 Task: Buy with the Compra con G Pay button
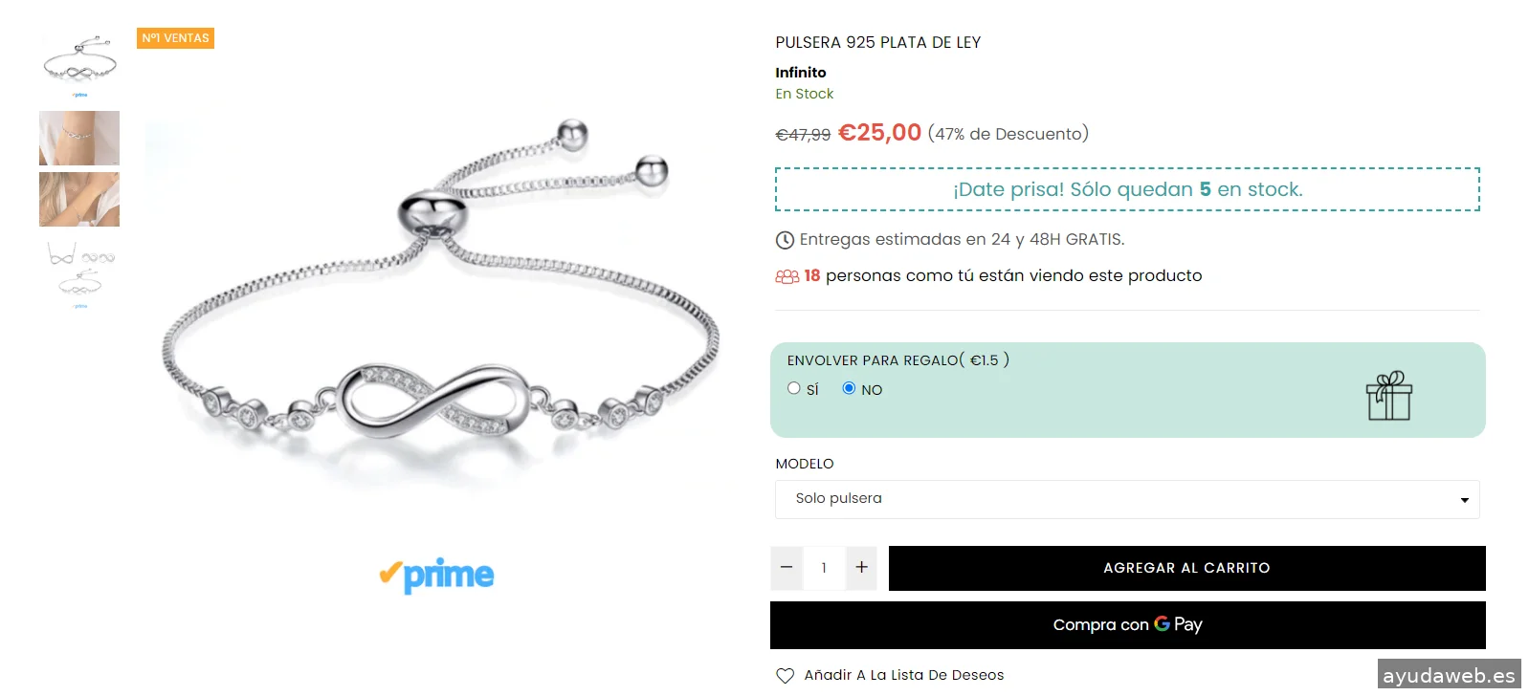coord(1127,625)
